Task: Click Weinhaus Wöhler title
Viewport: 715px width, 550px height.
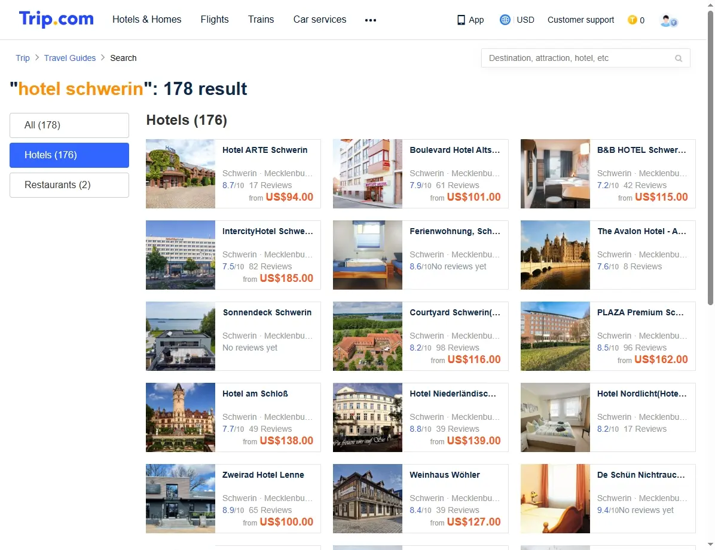Action: click(x=445, y=474)
